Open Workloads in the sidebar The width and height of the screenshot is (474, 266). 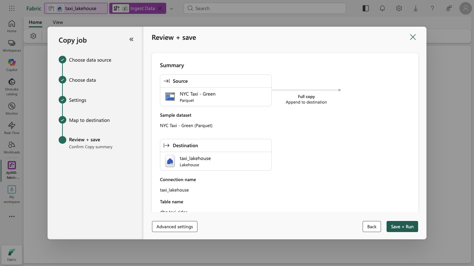[x=12, y=148]
